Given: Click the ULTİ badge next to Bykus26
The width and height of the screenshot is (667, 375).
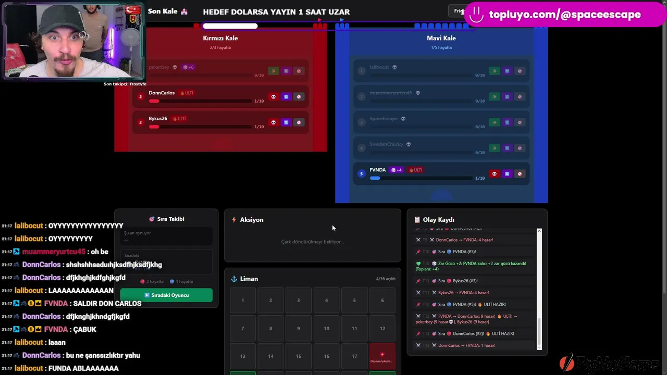Looking at the screenshot, I should point(179,118).
